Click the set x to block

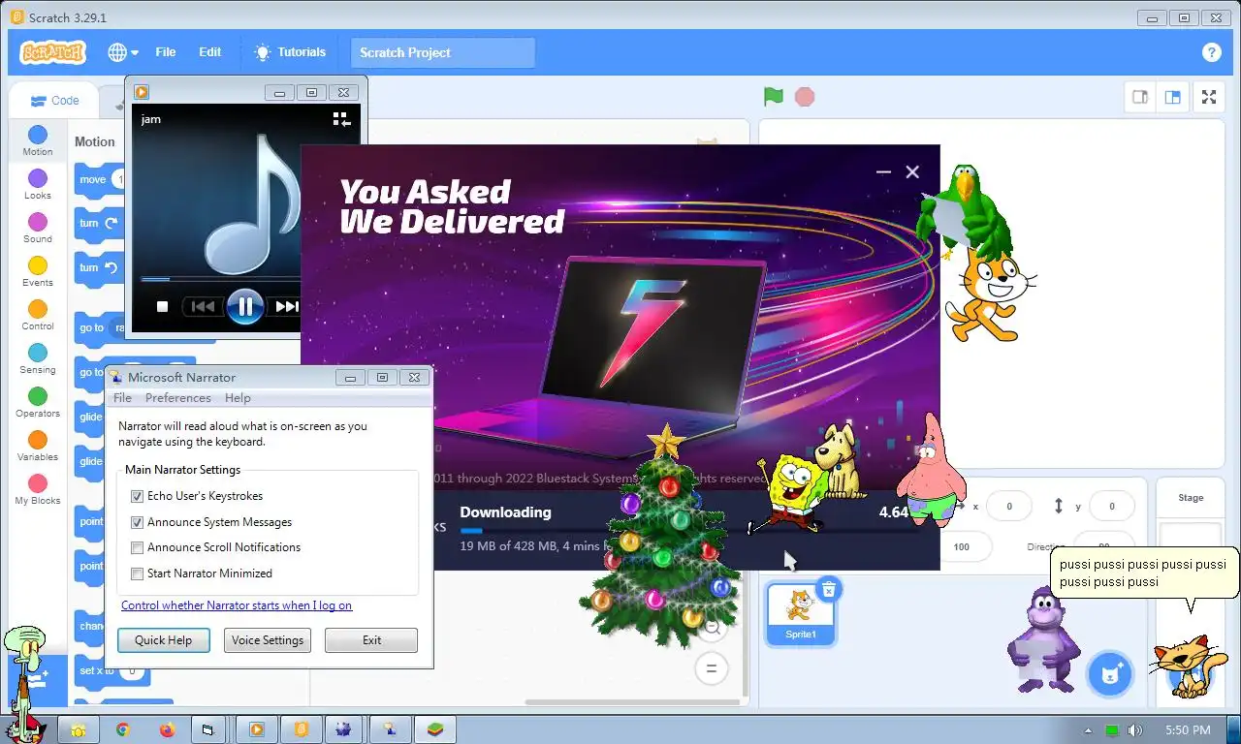coord(112,670)
